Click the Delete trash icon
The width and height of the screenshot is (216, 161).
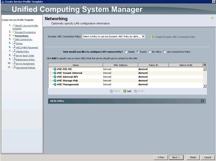tap(111, 91)
